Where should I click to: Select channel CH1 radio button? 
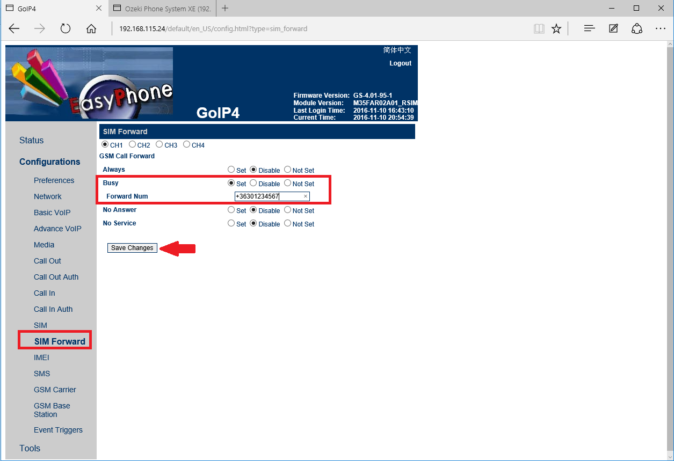[105, 144]
